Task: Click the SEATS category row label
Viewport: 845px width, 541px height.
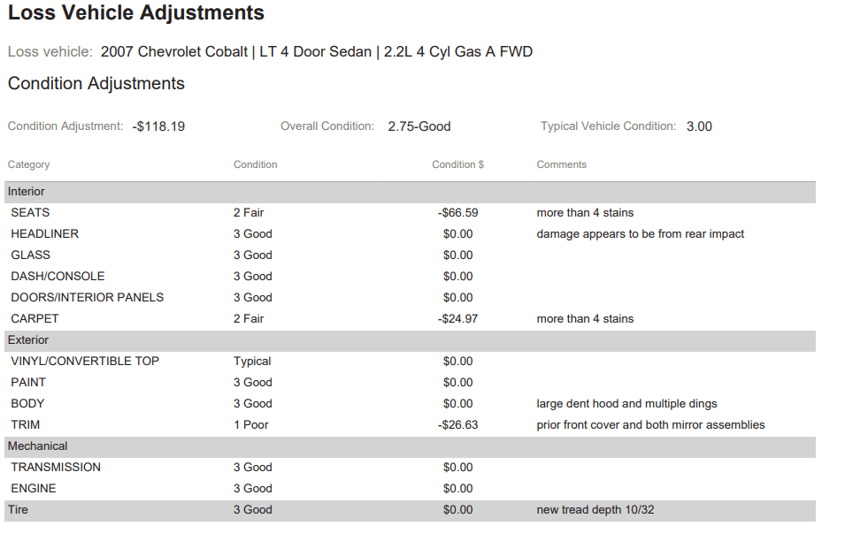Action: [x=30, y=213]
